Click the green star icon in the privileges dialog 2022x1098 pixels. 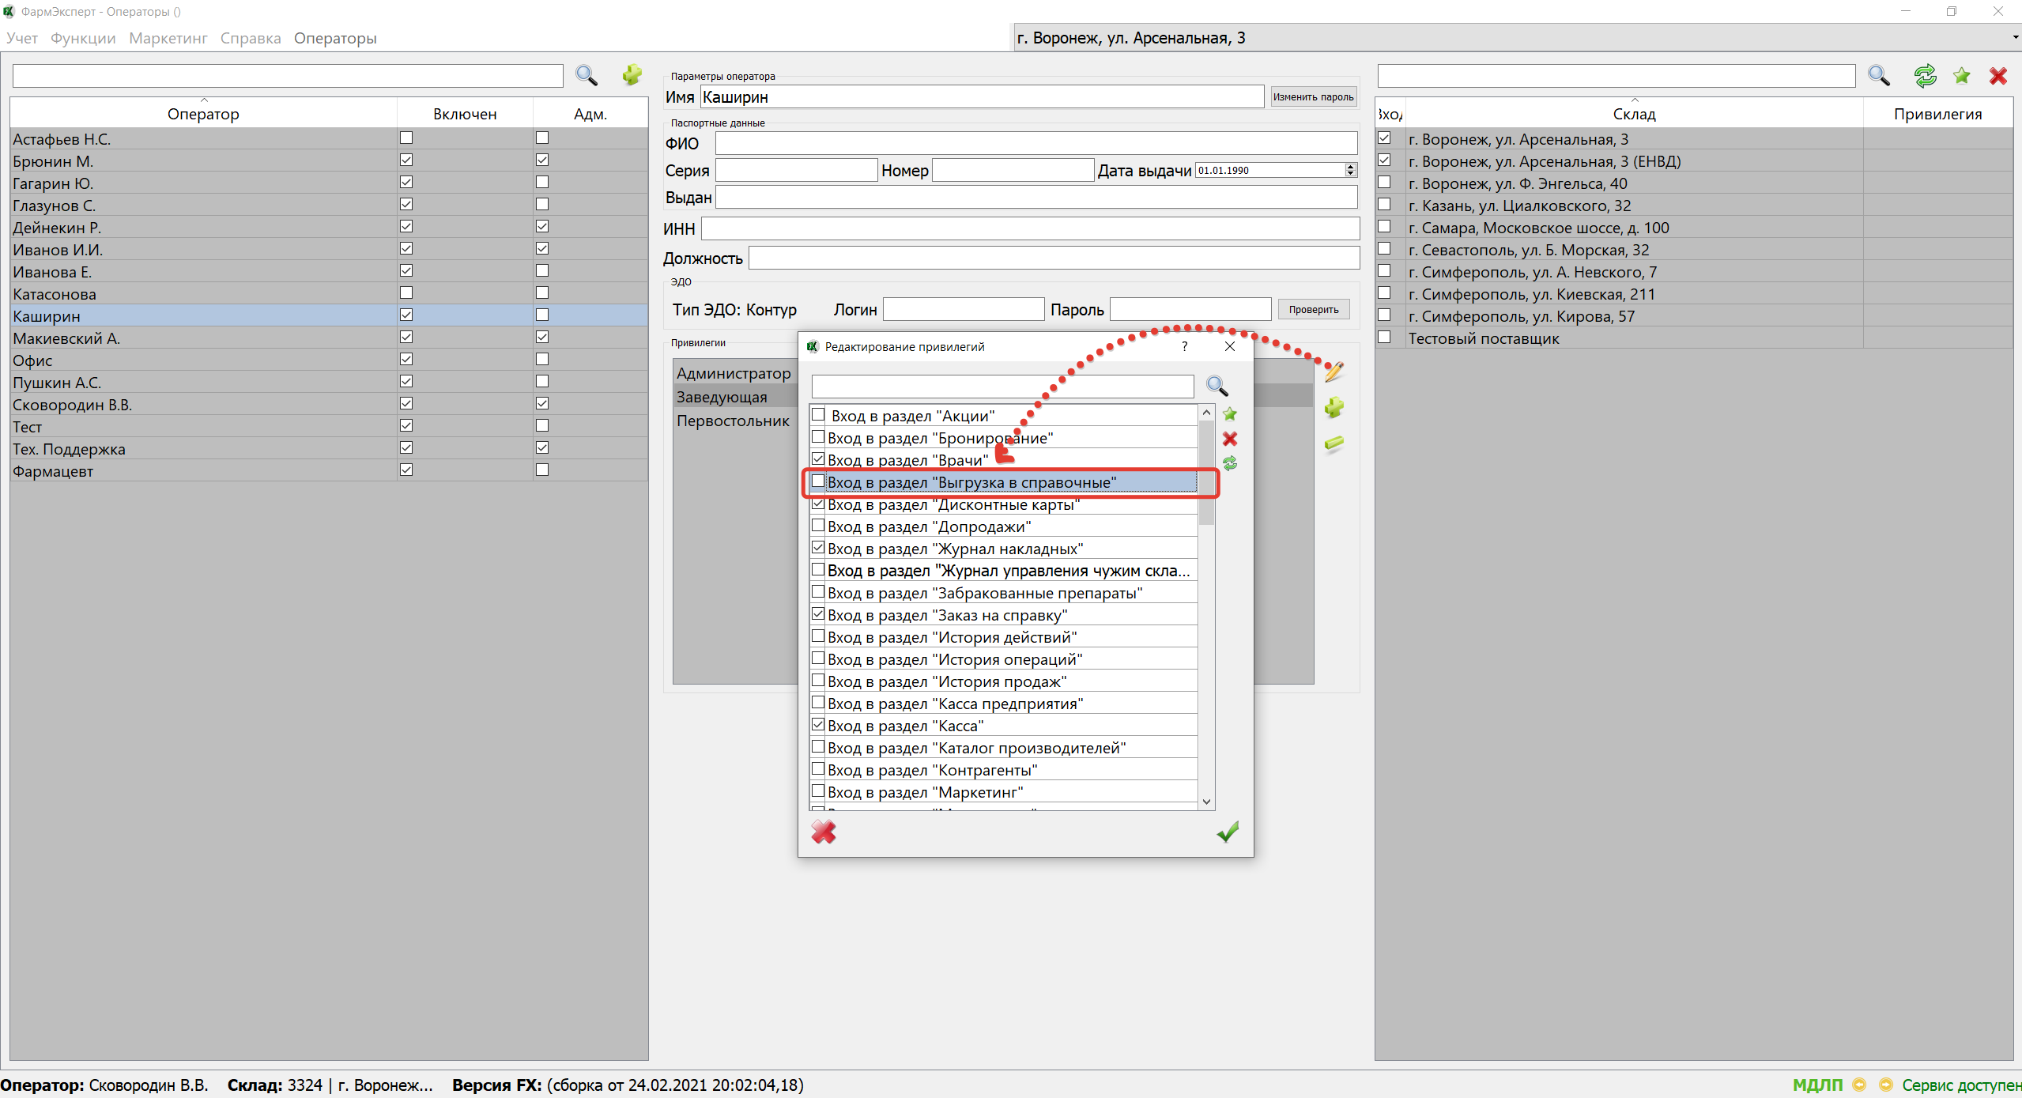[1230, 414]
